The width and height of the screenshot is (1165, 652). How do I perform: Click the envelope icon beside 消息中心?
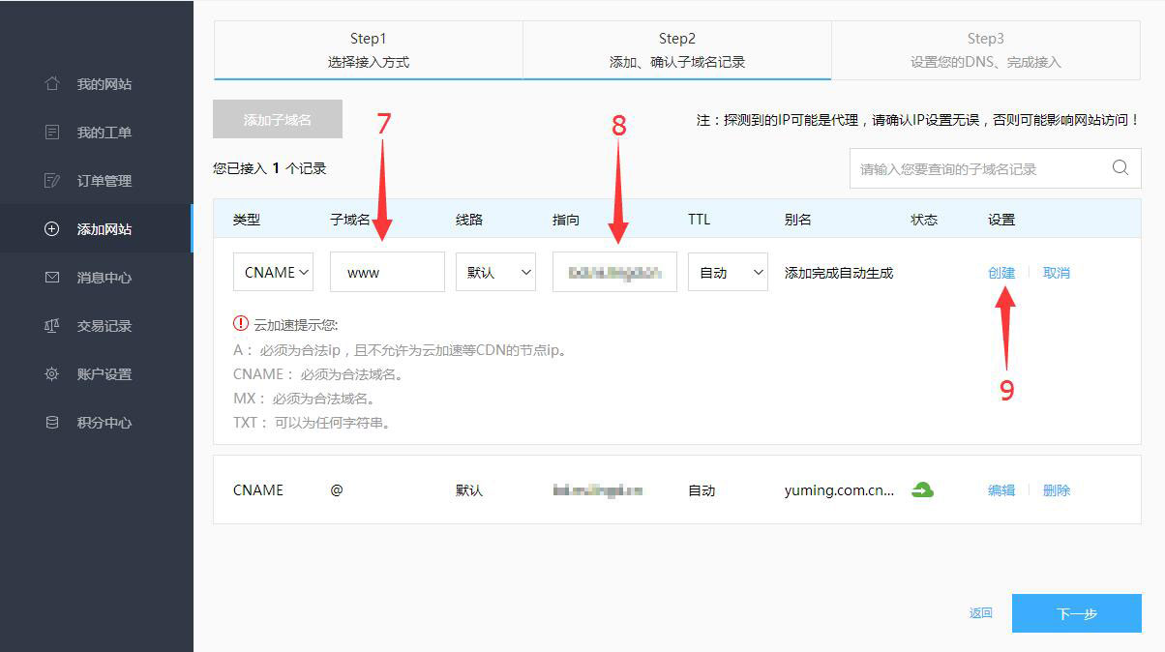[52, 278]
